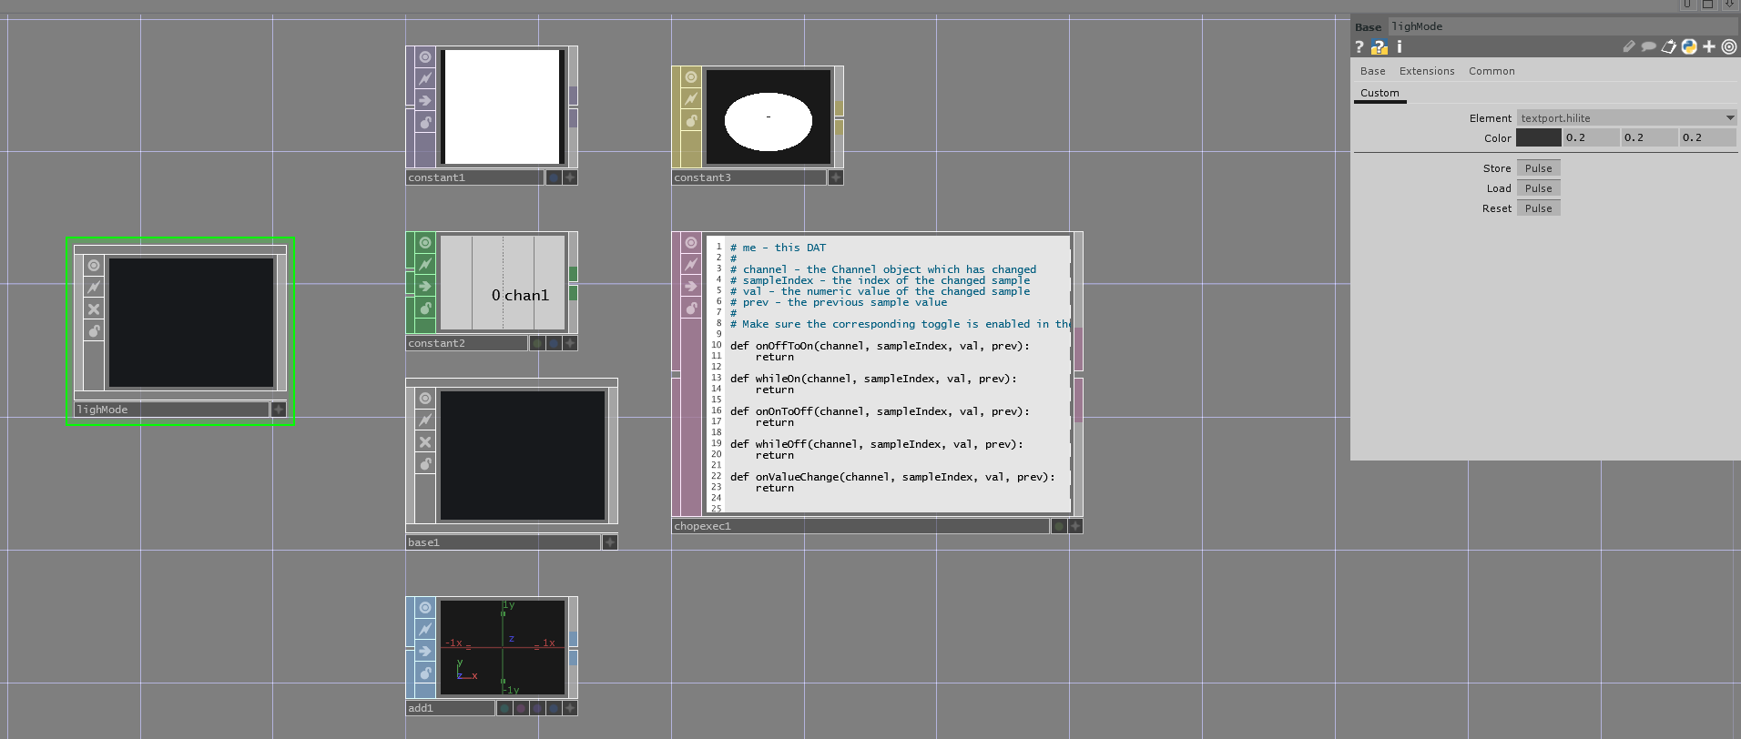
Task: Toggle lock flag on constant1 node
Action: [x=425, y=123]
